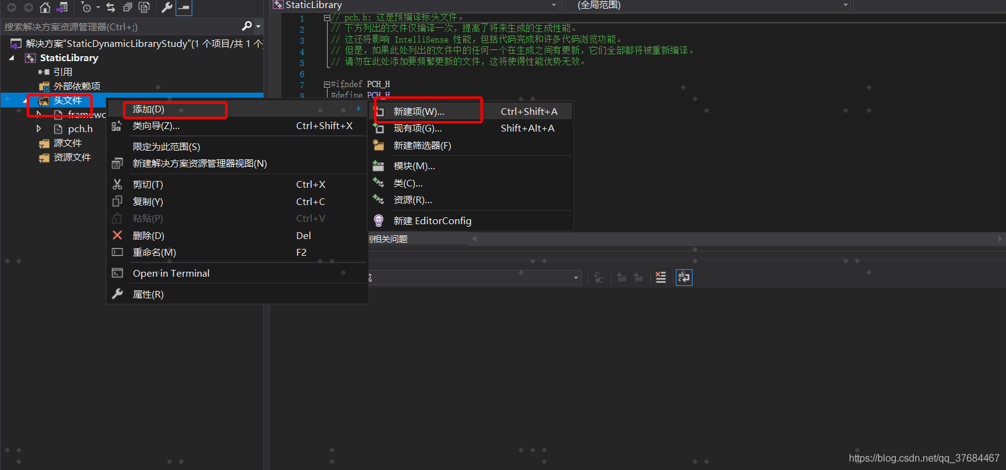Click the red X icon beside 删除

coord(117,235)
